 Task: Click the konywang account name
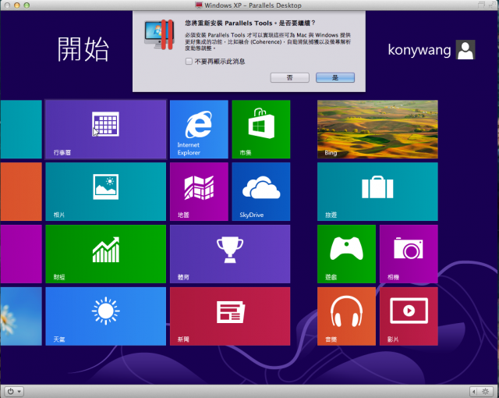coord(419,50)
